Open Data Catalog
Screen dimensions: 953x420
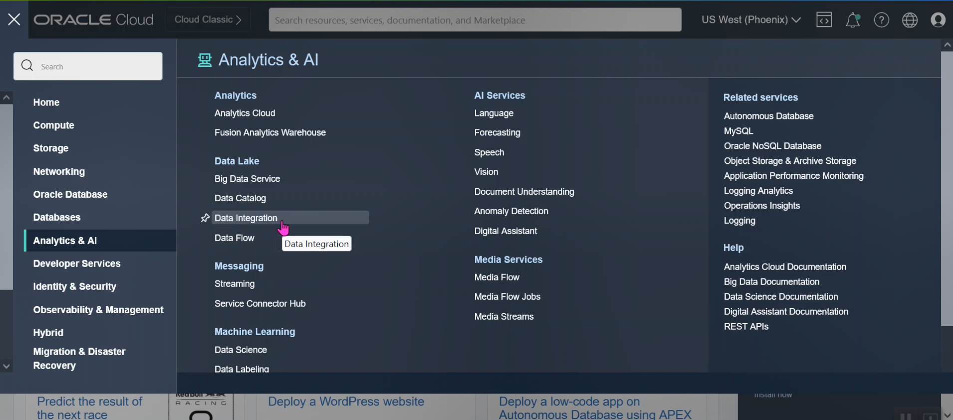coord(240,198)
